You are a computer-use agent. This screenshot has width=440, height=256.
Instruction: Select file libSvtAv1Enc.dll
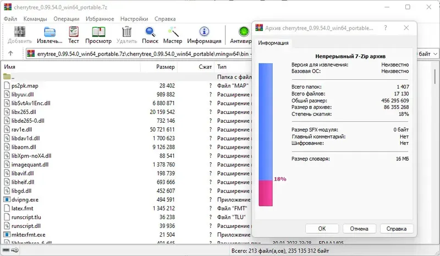coord(31,103)
